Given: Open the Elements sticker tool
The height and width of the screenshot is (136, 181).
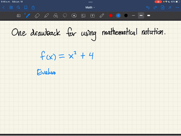Looking at the screenshot, I should click(x=74, y=15).
